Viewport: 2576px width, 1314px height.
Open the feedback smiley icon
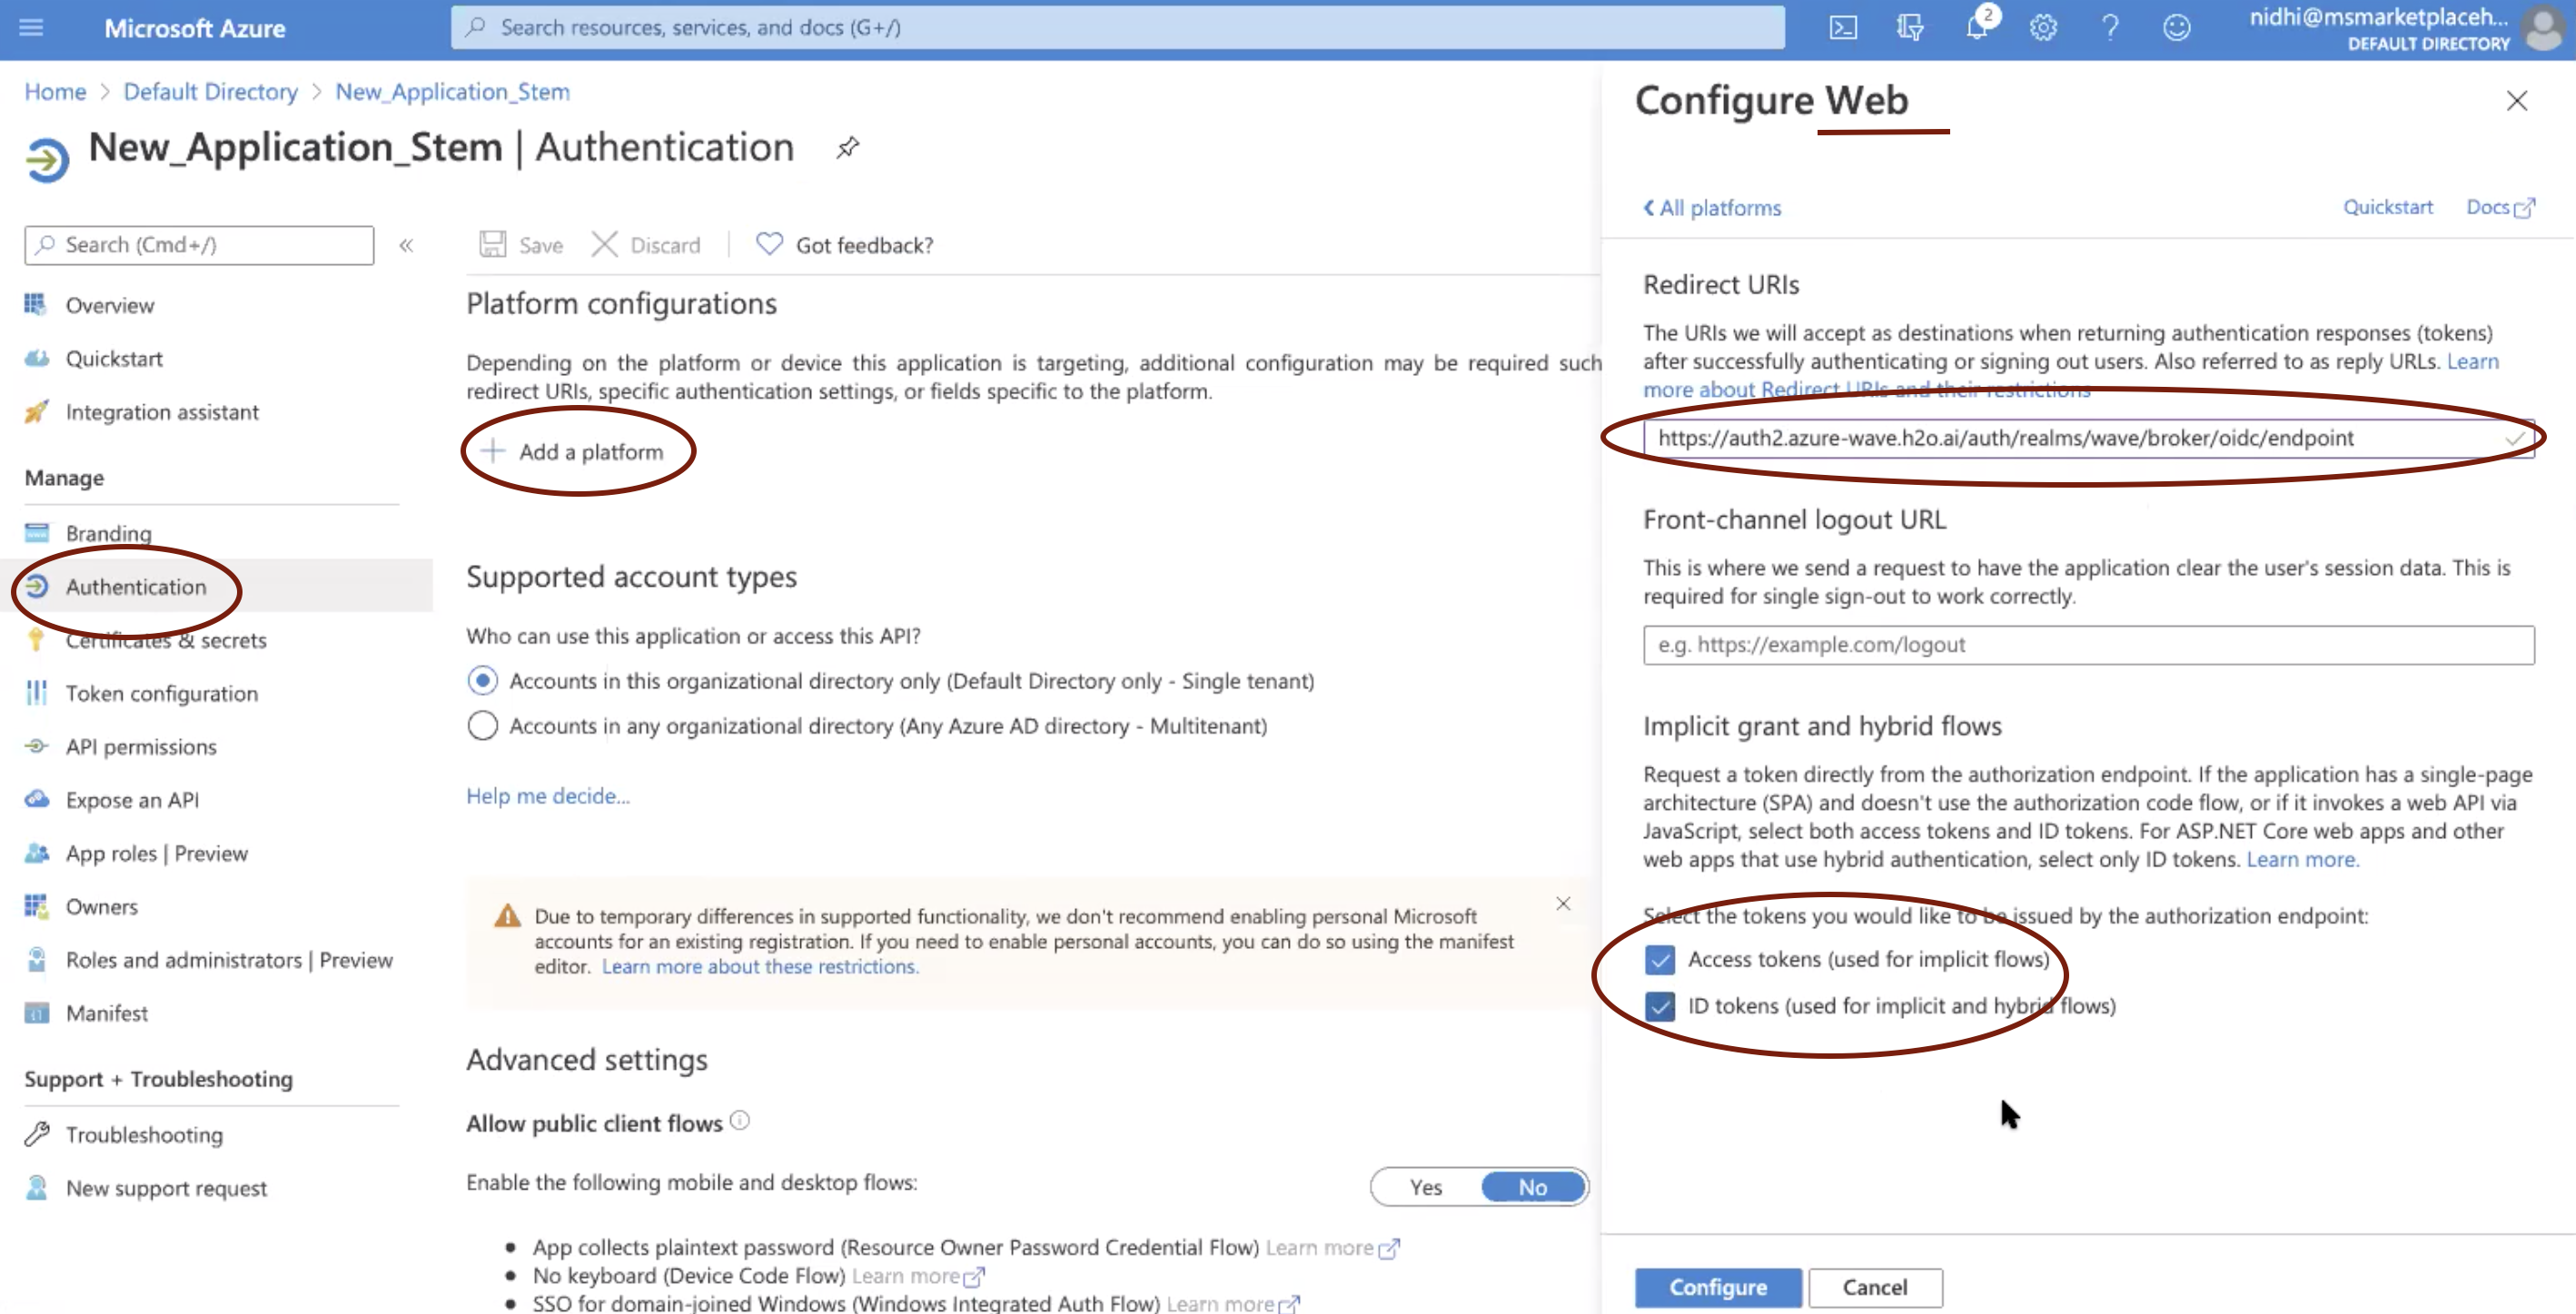pos(2176,27)
